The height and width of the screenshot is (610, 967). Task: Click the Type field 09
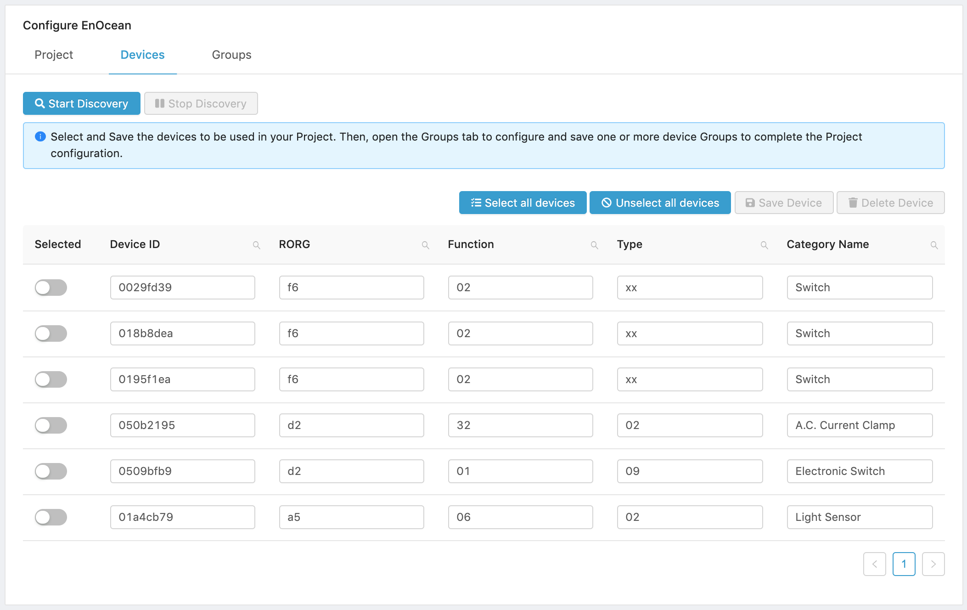click(x=690, y=471)
